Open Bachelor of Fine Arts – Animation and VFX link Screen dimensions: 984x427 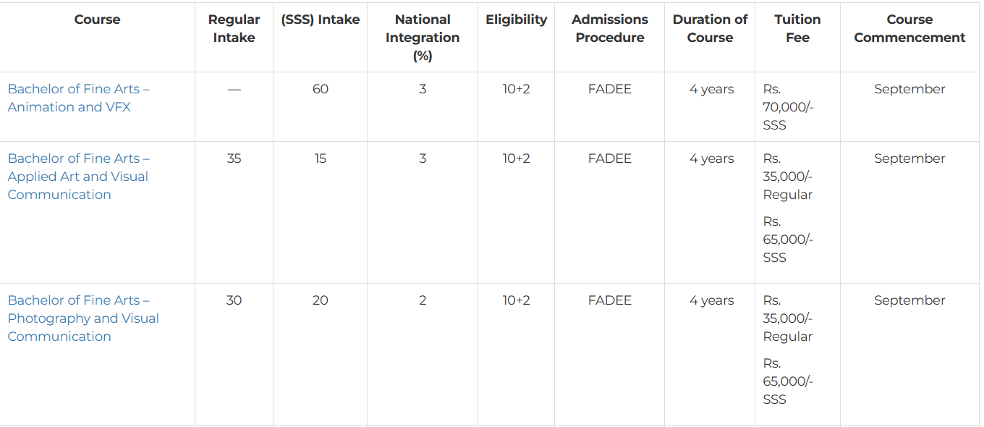(78, 98)
